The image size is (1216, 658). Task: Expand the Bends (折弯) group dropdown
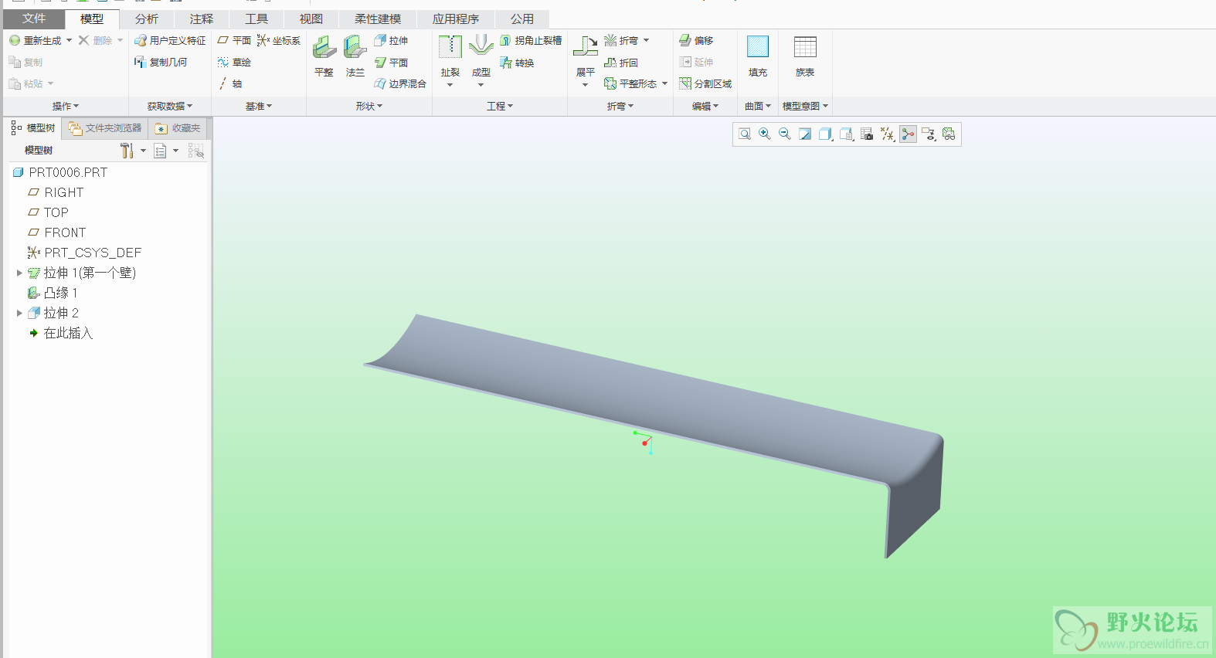(x=620, y=106)
